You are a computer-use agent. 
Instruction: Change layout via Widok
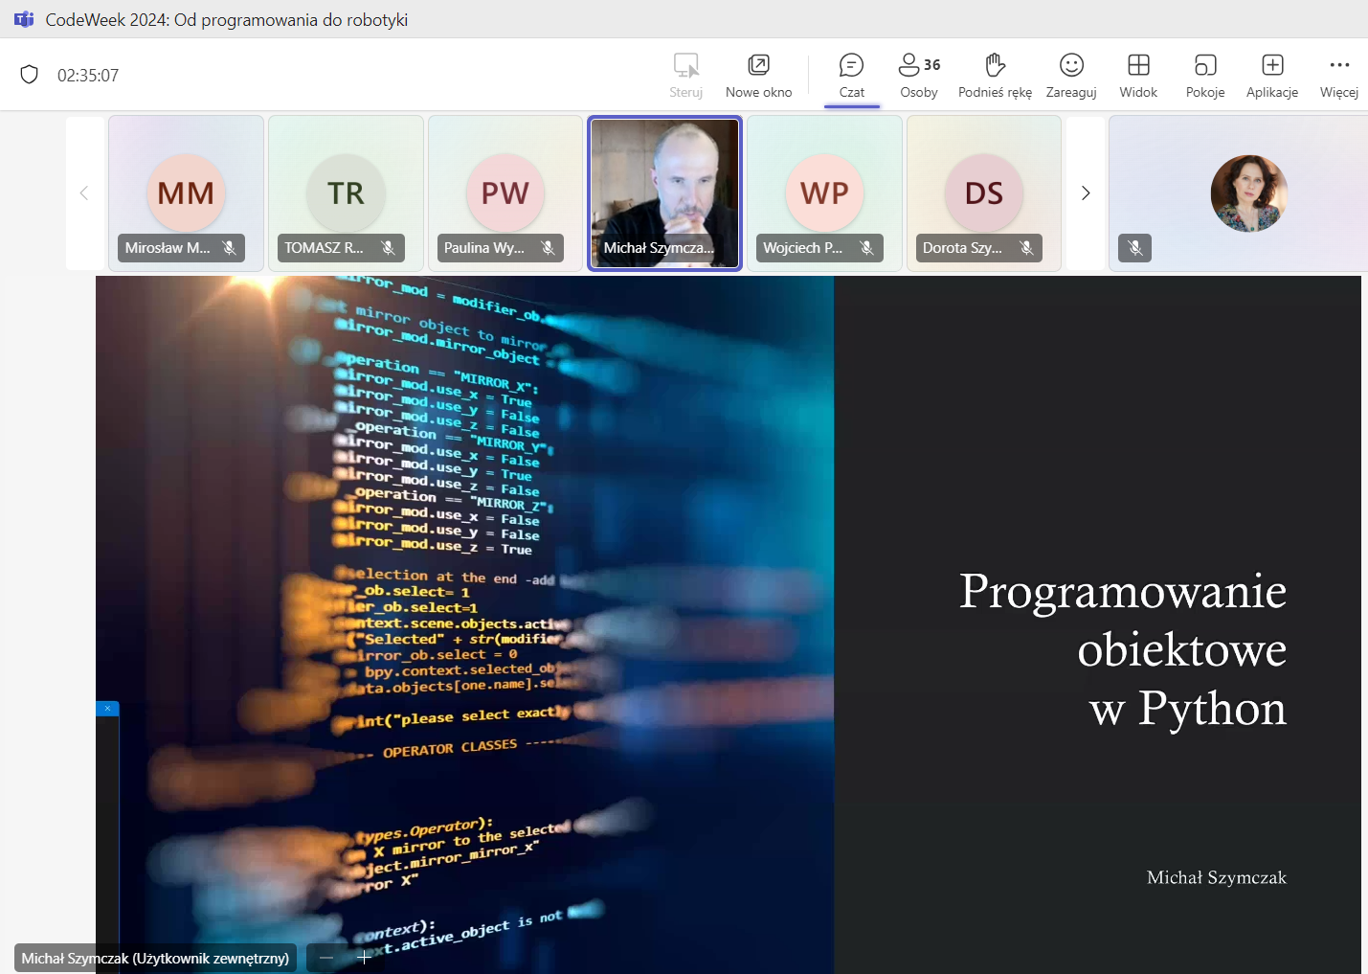tap(1138, 76)
